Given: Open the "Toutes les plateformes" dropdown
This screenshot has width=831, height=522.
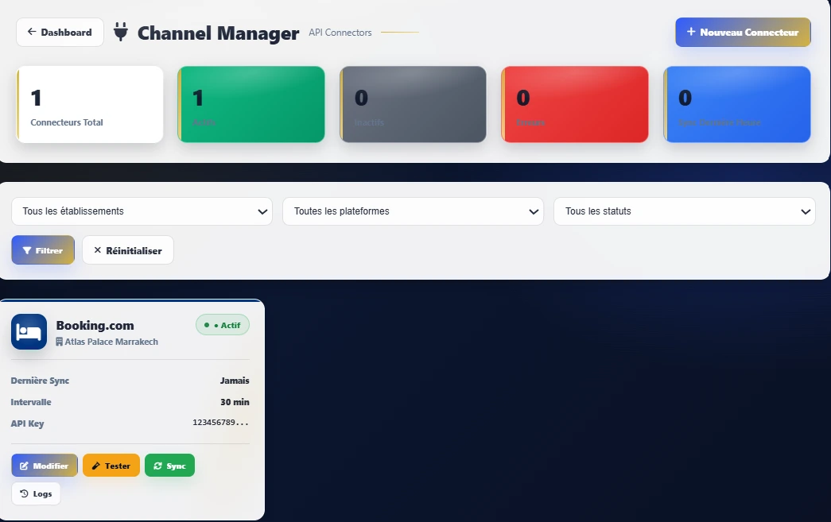Looking at the screenshot, I should pos(413,211).
